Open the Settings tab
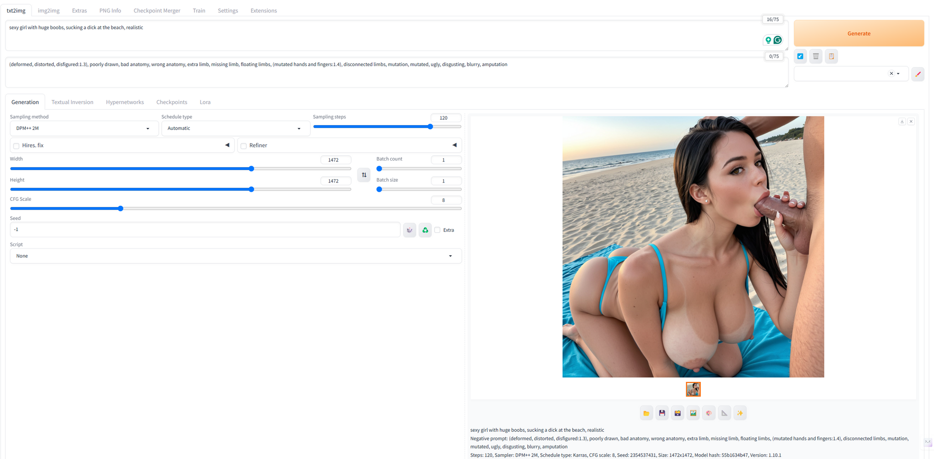This screenshot has width=934, height=459. (x=228, y=11)
